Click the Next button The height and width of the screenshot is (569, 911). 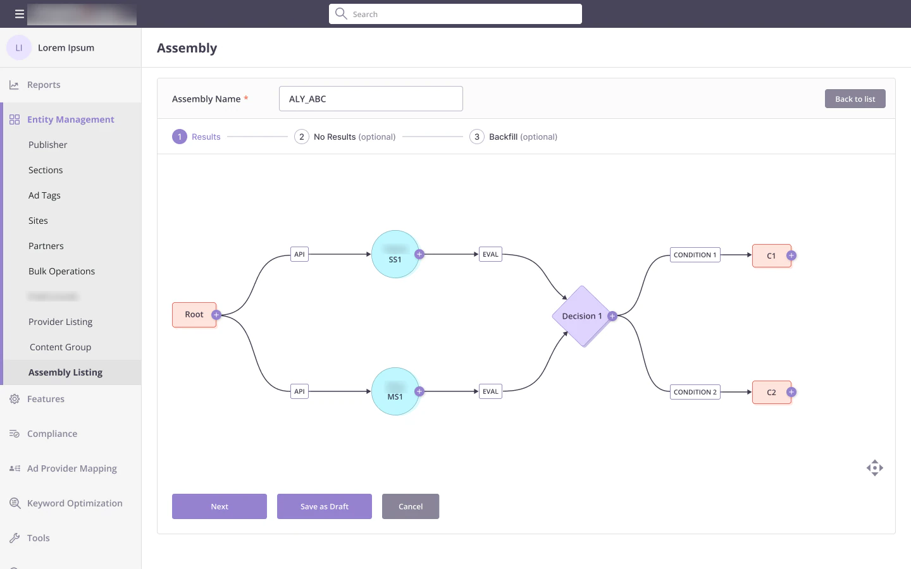tap(220, 506)
